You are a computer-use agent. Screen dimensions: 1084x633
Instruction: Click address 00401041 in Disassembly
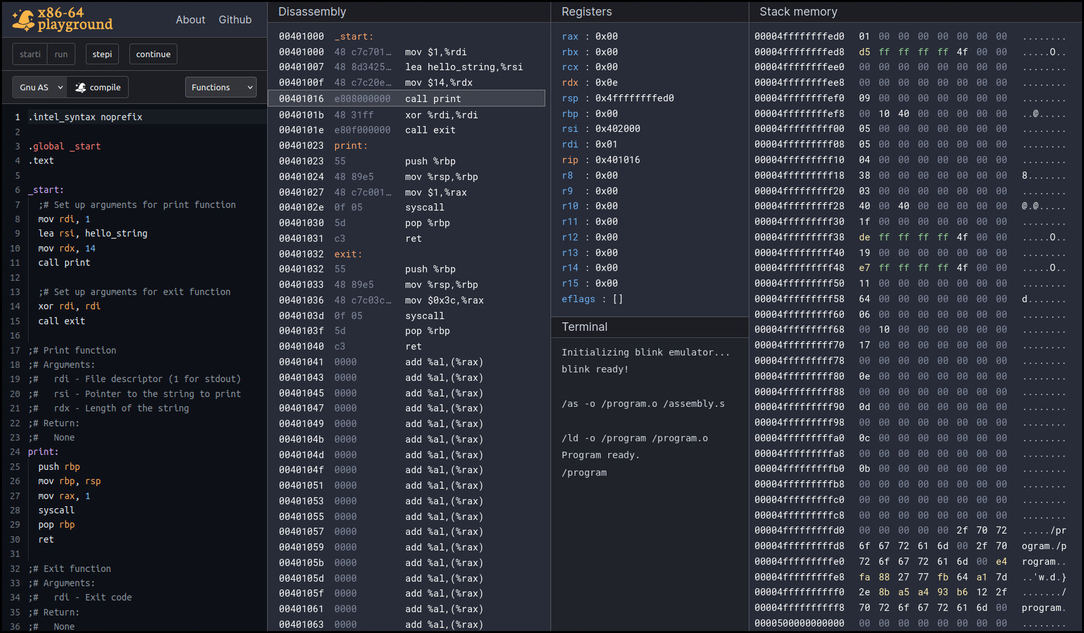[301, 362]
